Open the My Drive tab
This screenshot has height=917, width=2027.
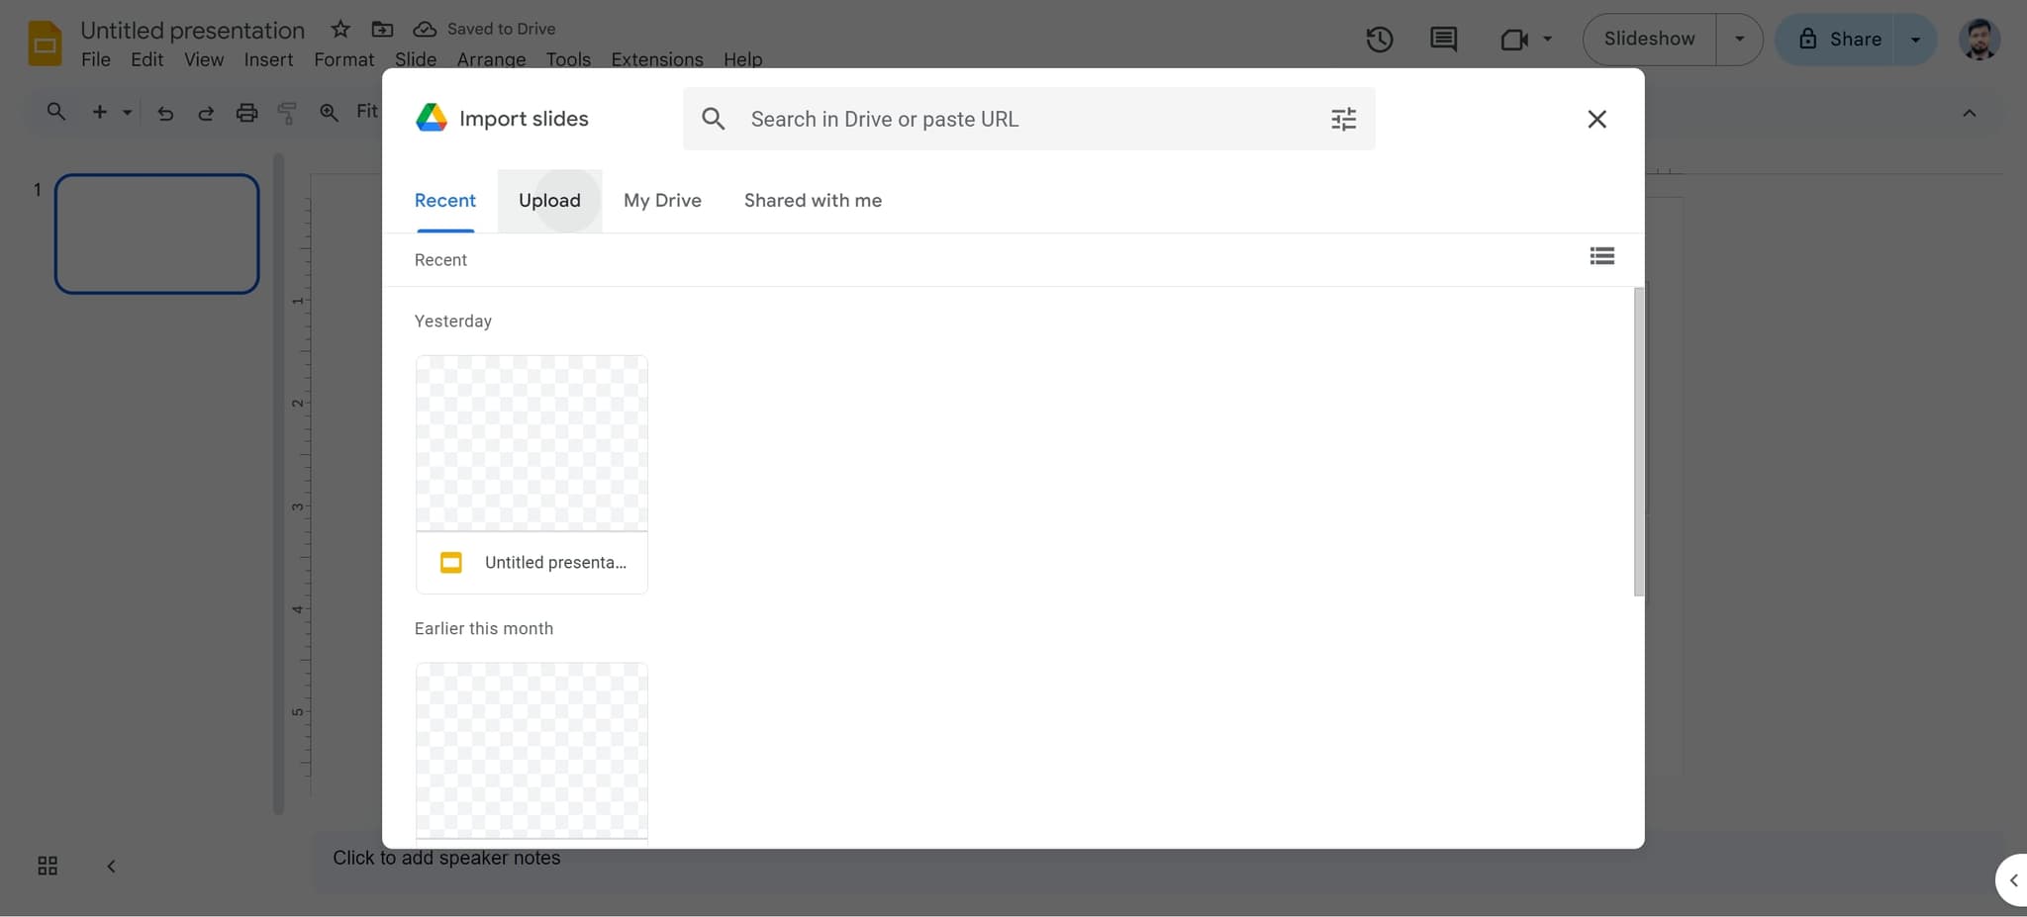(662, 201)
